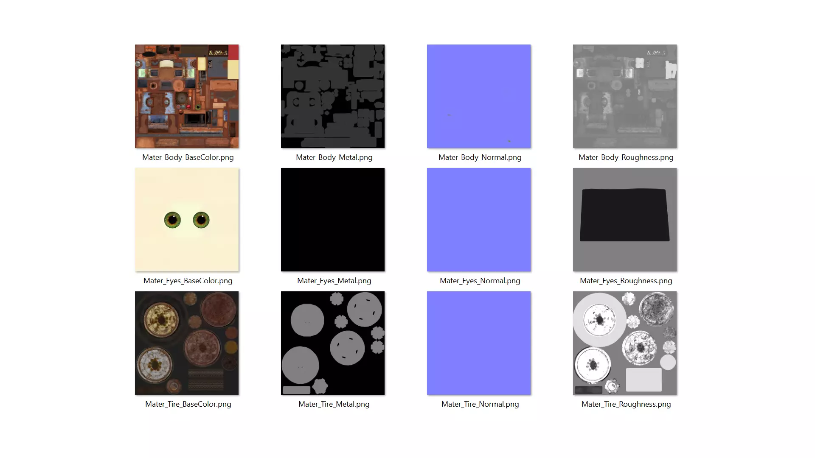Click the Mater_Tire_Normal.png thumbnail
The width and height of the screenshot is (815, 458).
pos(479,343)
